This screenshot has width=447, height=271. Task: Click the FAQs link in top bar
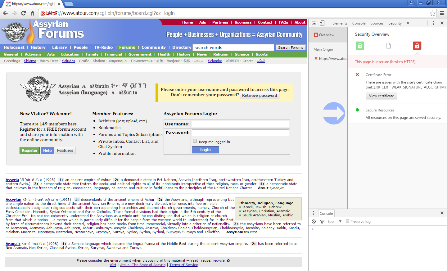coord(283,22)
